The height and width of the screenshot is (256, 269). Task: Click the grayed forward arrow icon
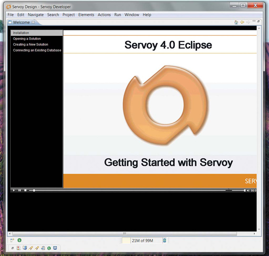[x=248, y=22]
